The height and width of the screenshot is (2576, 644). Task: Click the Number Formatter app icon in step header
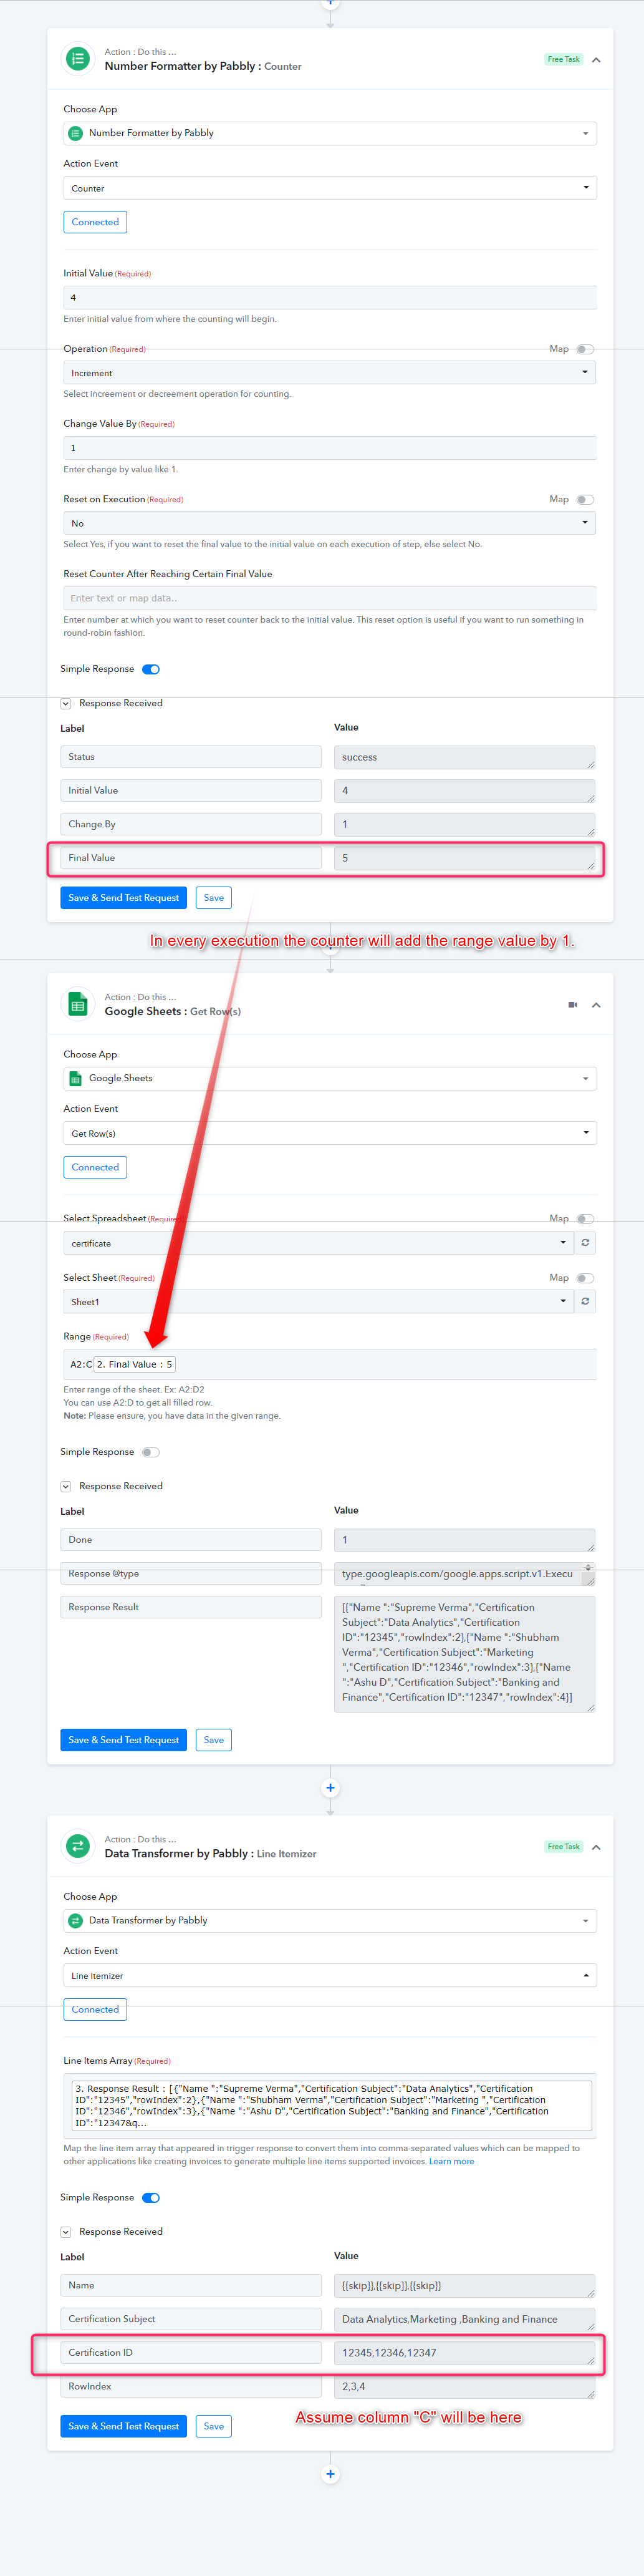click(78, 59)
